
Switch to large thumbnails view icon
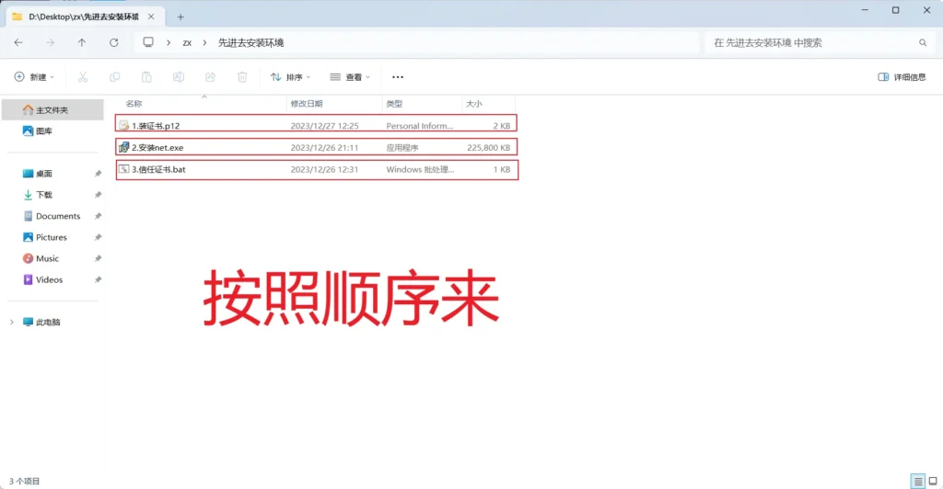(x=933, y=481)
